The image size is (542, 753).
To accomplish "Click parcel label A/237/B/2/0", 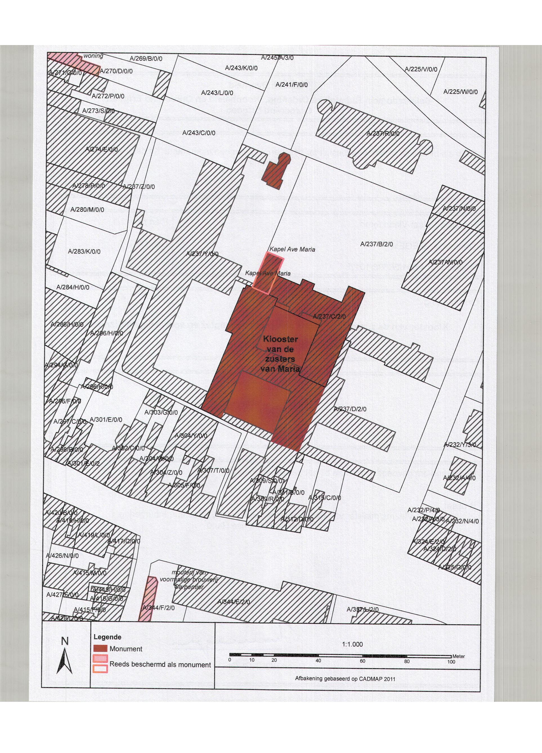I will [377, 244].
